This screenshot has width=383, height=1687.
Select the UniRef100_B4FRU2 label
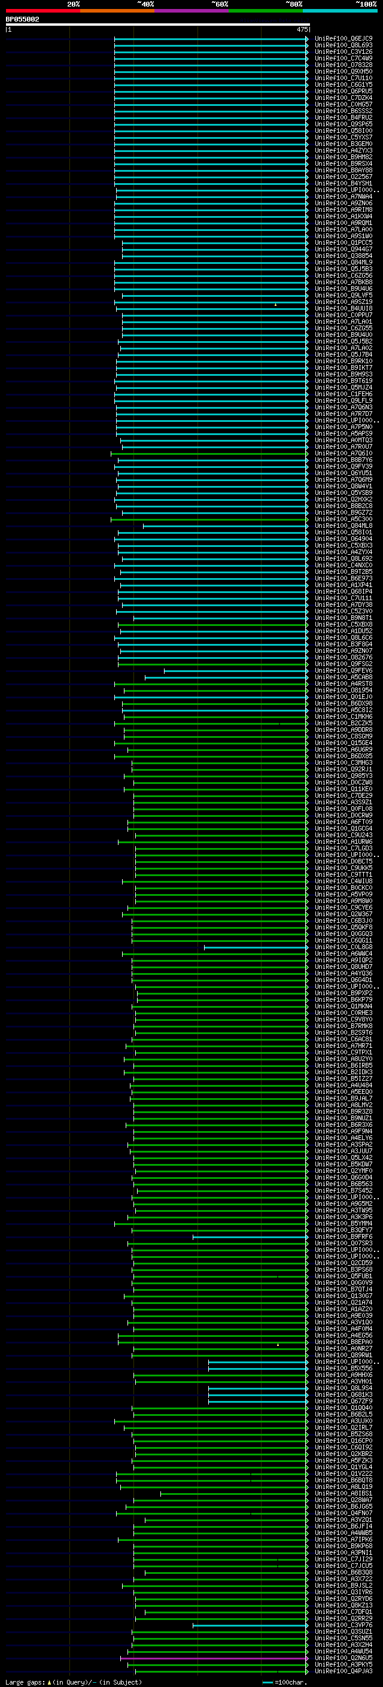coord(344,117)
